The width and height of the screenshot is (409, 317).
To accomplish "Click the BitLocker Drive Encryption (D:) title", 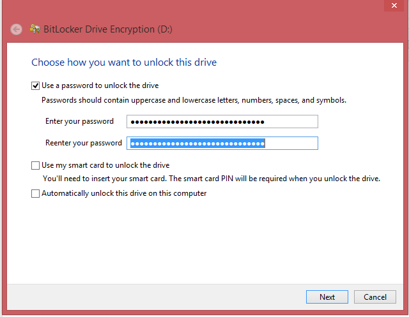I will pyautogui.click(x=108, y=29).
